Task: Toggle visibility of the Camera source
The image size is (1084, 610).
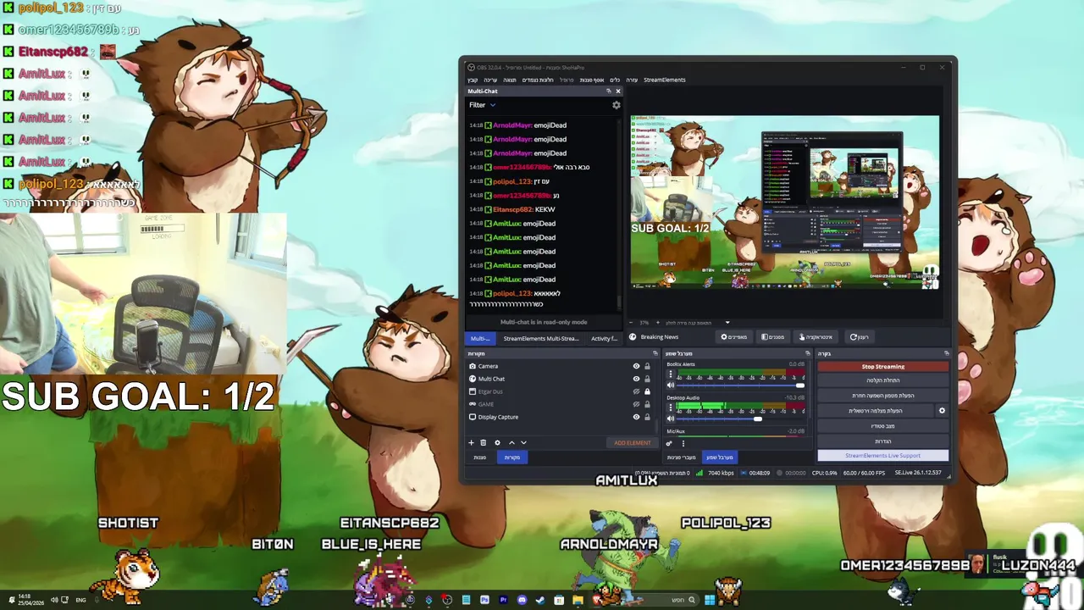Action: [x=636, y=366]
